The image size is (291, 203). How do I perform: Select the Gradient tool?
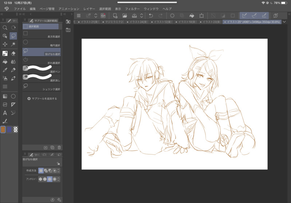pos(5,96)
